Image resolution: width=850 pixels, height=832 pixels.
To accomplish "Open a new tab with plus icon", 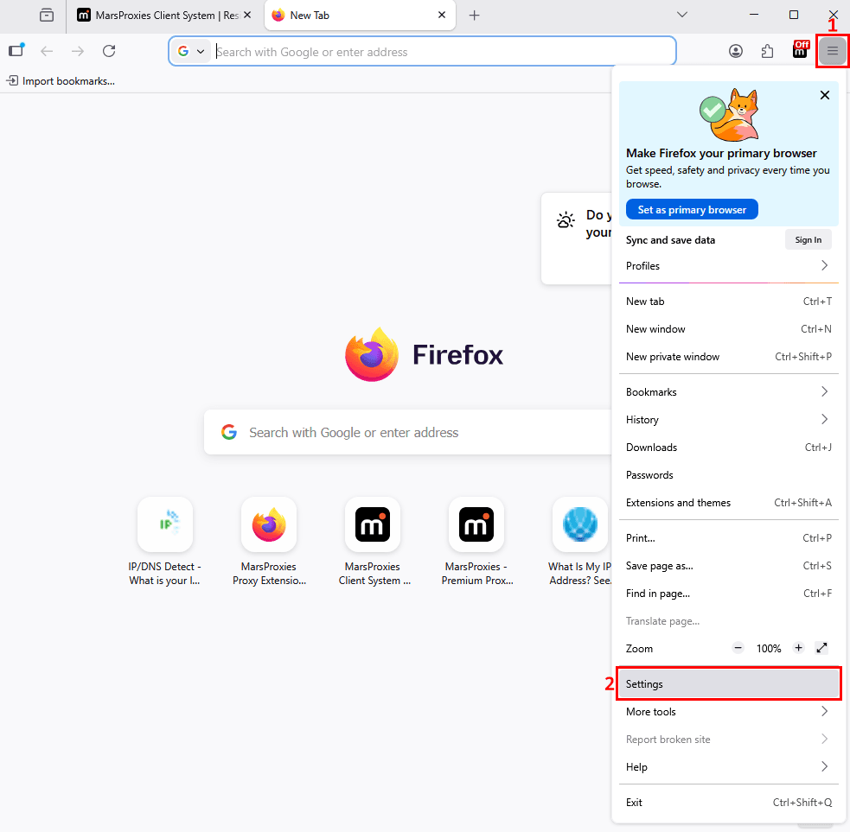I will pyautogui.click(x=475, y=16).
